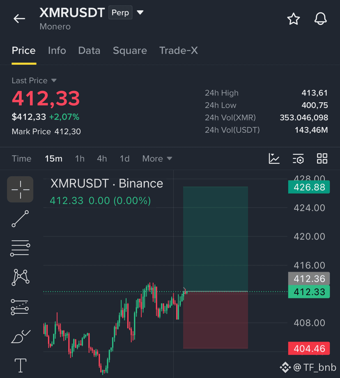Add XMRUSDT to favorites with star icon

[x=294, y=19]
